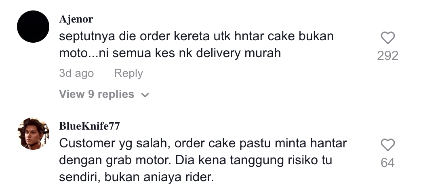The height and width of the screenshot is (190, 421).
Task: Like Ajenor's comment with the heart icon
Action: click(x=388, y=38)
